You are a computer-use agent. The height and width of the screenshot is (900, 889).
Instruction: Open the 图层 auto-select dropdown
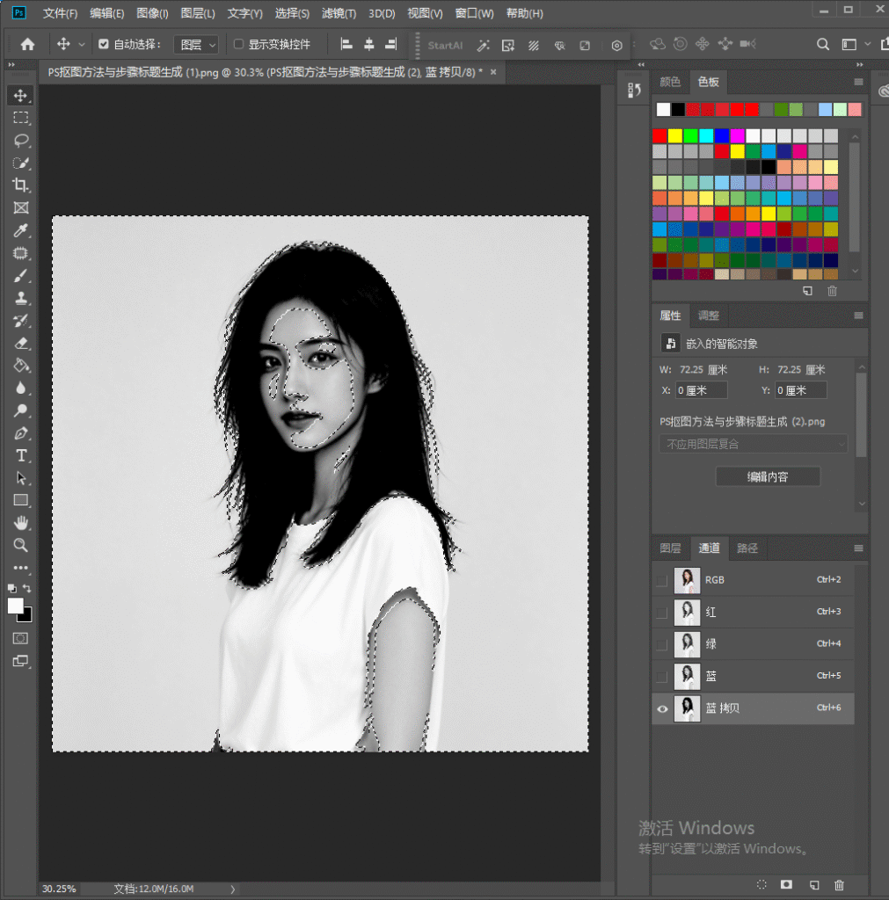click(x=196, y=44)
